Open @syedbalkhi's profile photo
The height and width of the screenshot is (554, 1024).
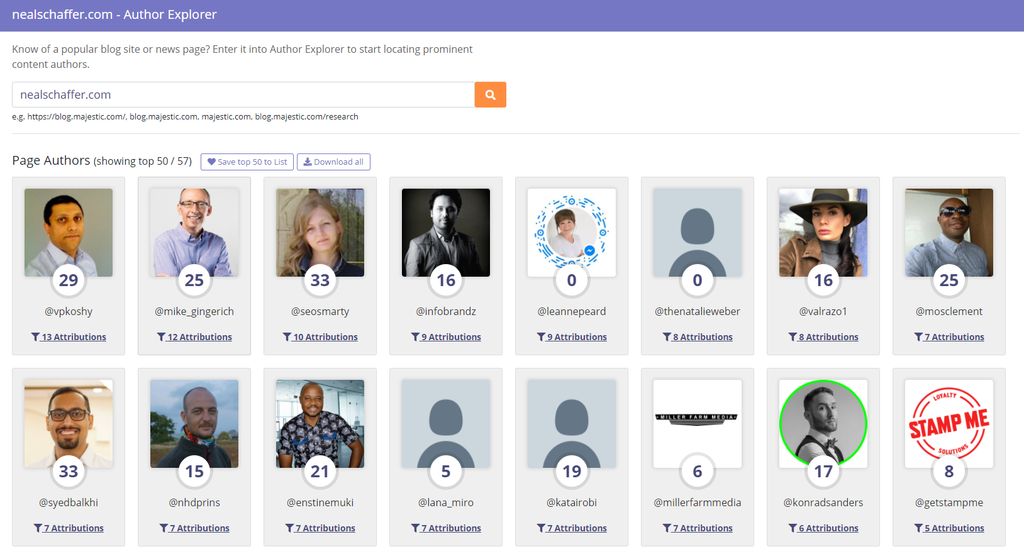click(x=69, y=424)
